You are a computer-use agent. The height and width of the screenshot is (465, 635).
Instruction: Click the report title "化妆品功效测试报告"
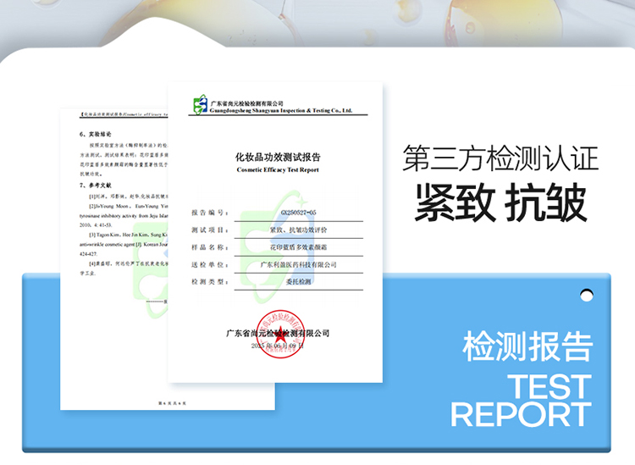click(278, 158)
